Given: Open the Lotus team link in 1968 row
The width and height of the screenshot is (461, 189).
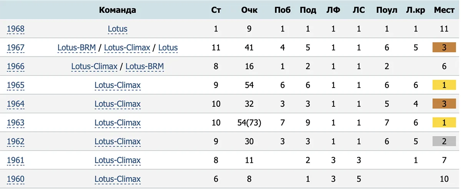Looking at the screenshot, I should pos(118,29).
